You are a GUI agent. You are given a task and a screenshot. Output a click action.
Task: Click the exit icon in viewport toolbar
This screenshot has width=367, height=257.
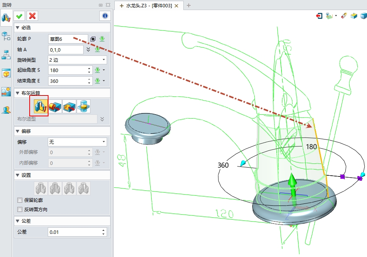pyautogui.click(x=319, y=16)
